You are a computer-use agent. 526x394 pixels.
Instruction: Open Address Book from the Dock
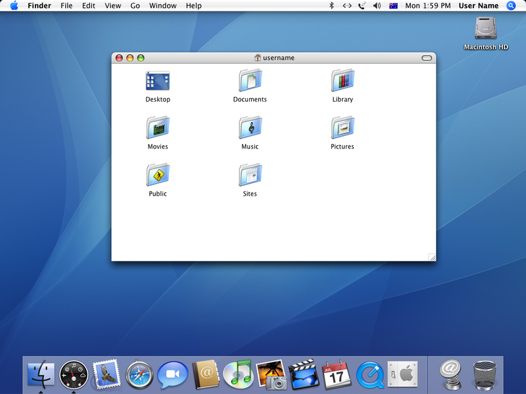(206, 374)
